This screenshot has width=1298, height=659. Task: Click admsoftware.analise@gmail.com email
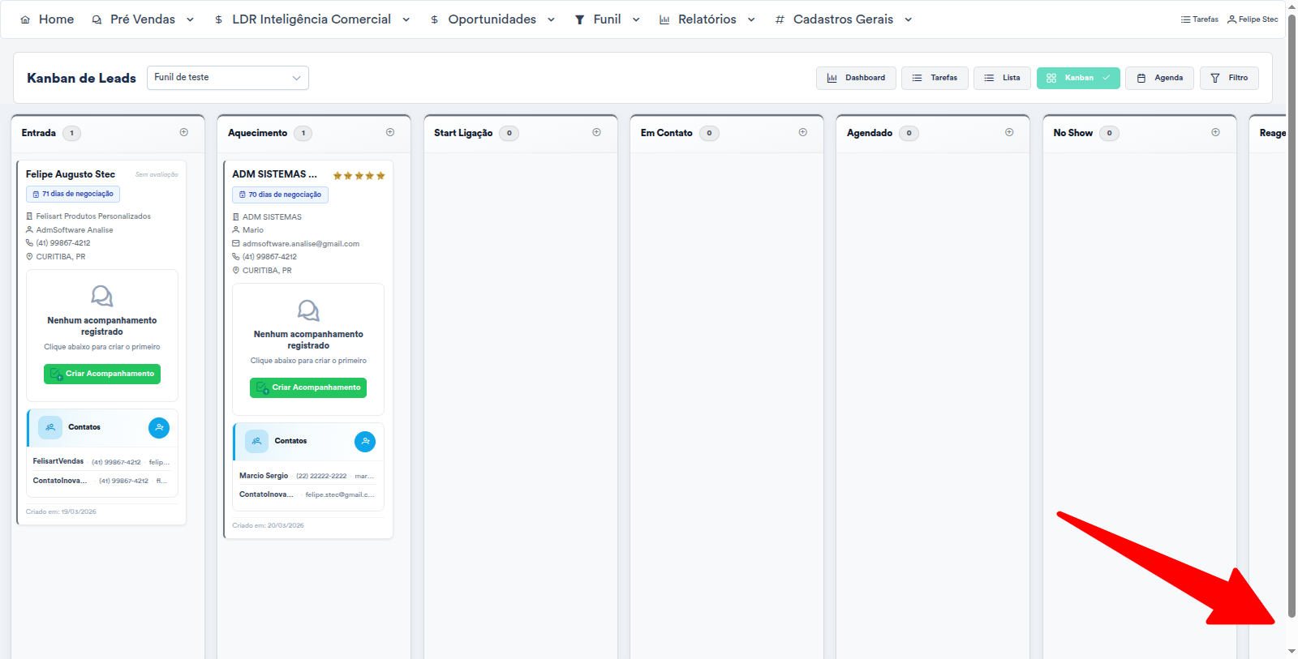pos(301,243)
